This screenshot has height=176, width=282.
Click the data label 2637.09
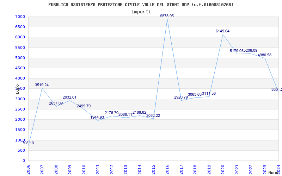point(56,103)
